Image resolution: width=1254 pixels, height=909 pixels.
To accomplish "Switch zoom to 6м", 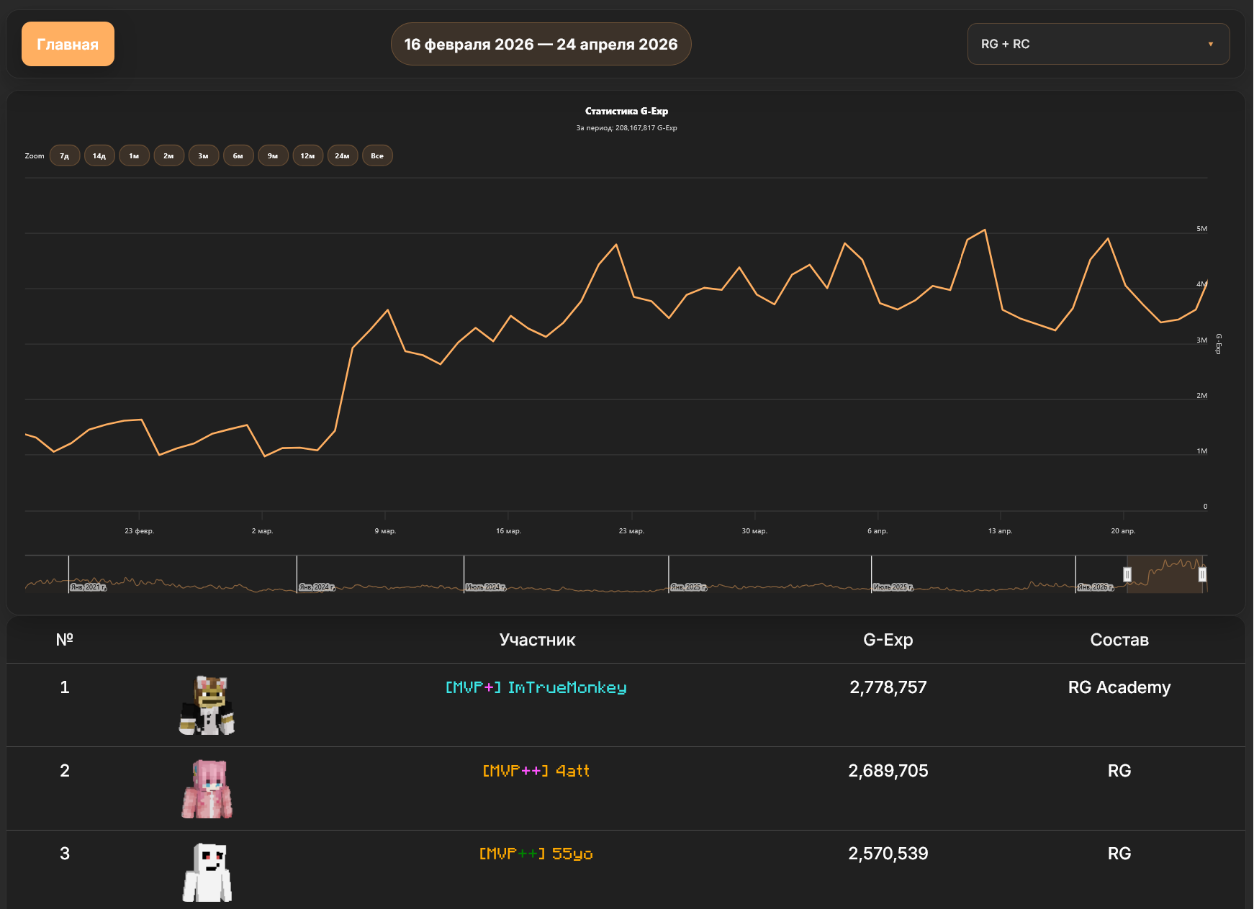I will point(238,155).
